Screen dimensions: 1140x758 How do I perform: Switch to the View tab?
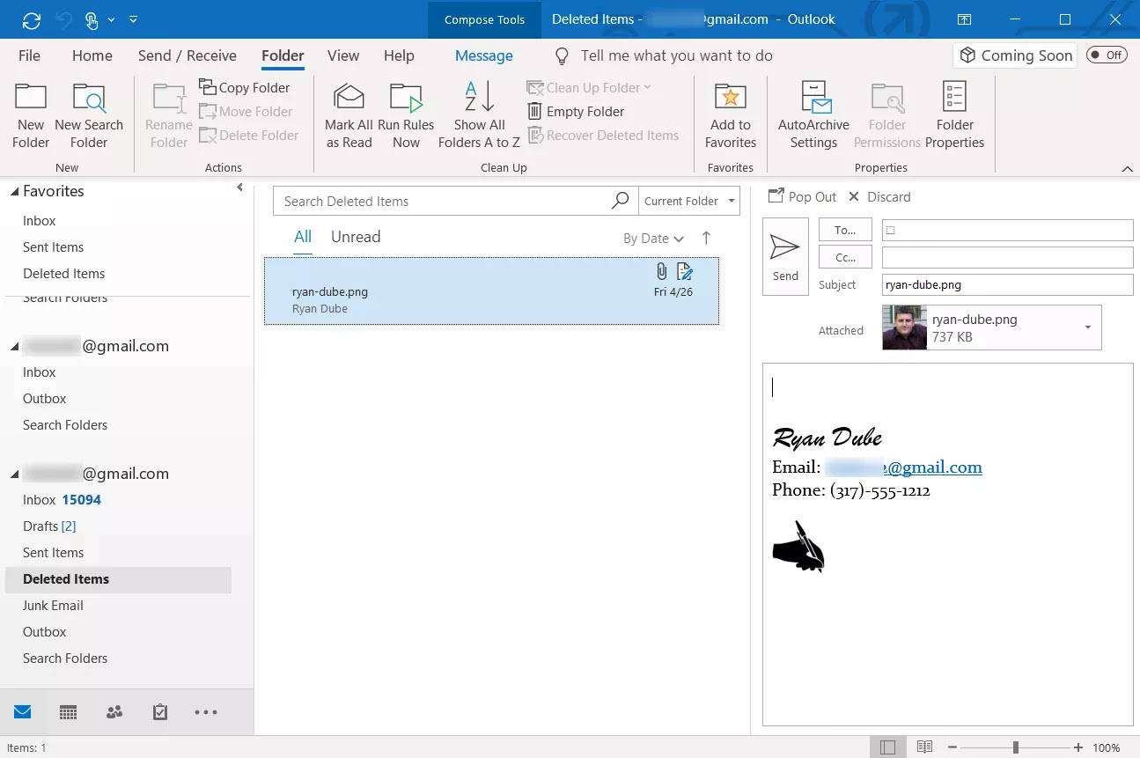pyautogui.click(x=343, y=55)
